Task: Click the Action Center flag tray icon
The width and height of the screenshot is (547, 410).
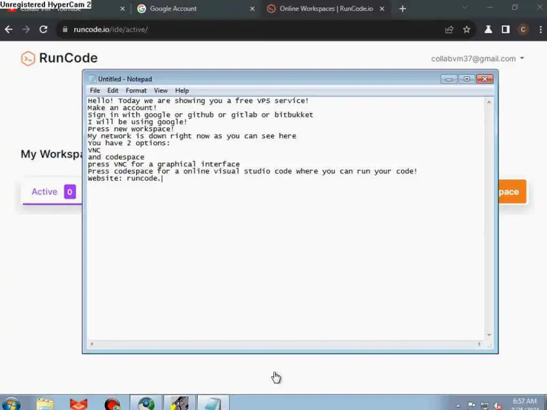Action: 471,406
